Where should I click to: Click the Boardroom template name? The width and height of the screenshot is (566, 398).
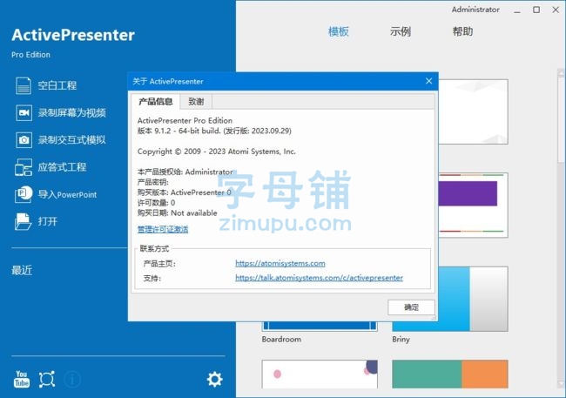click(281, 339)
